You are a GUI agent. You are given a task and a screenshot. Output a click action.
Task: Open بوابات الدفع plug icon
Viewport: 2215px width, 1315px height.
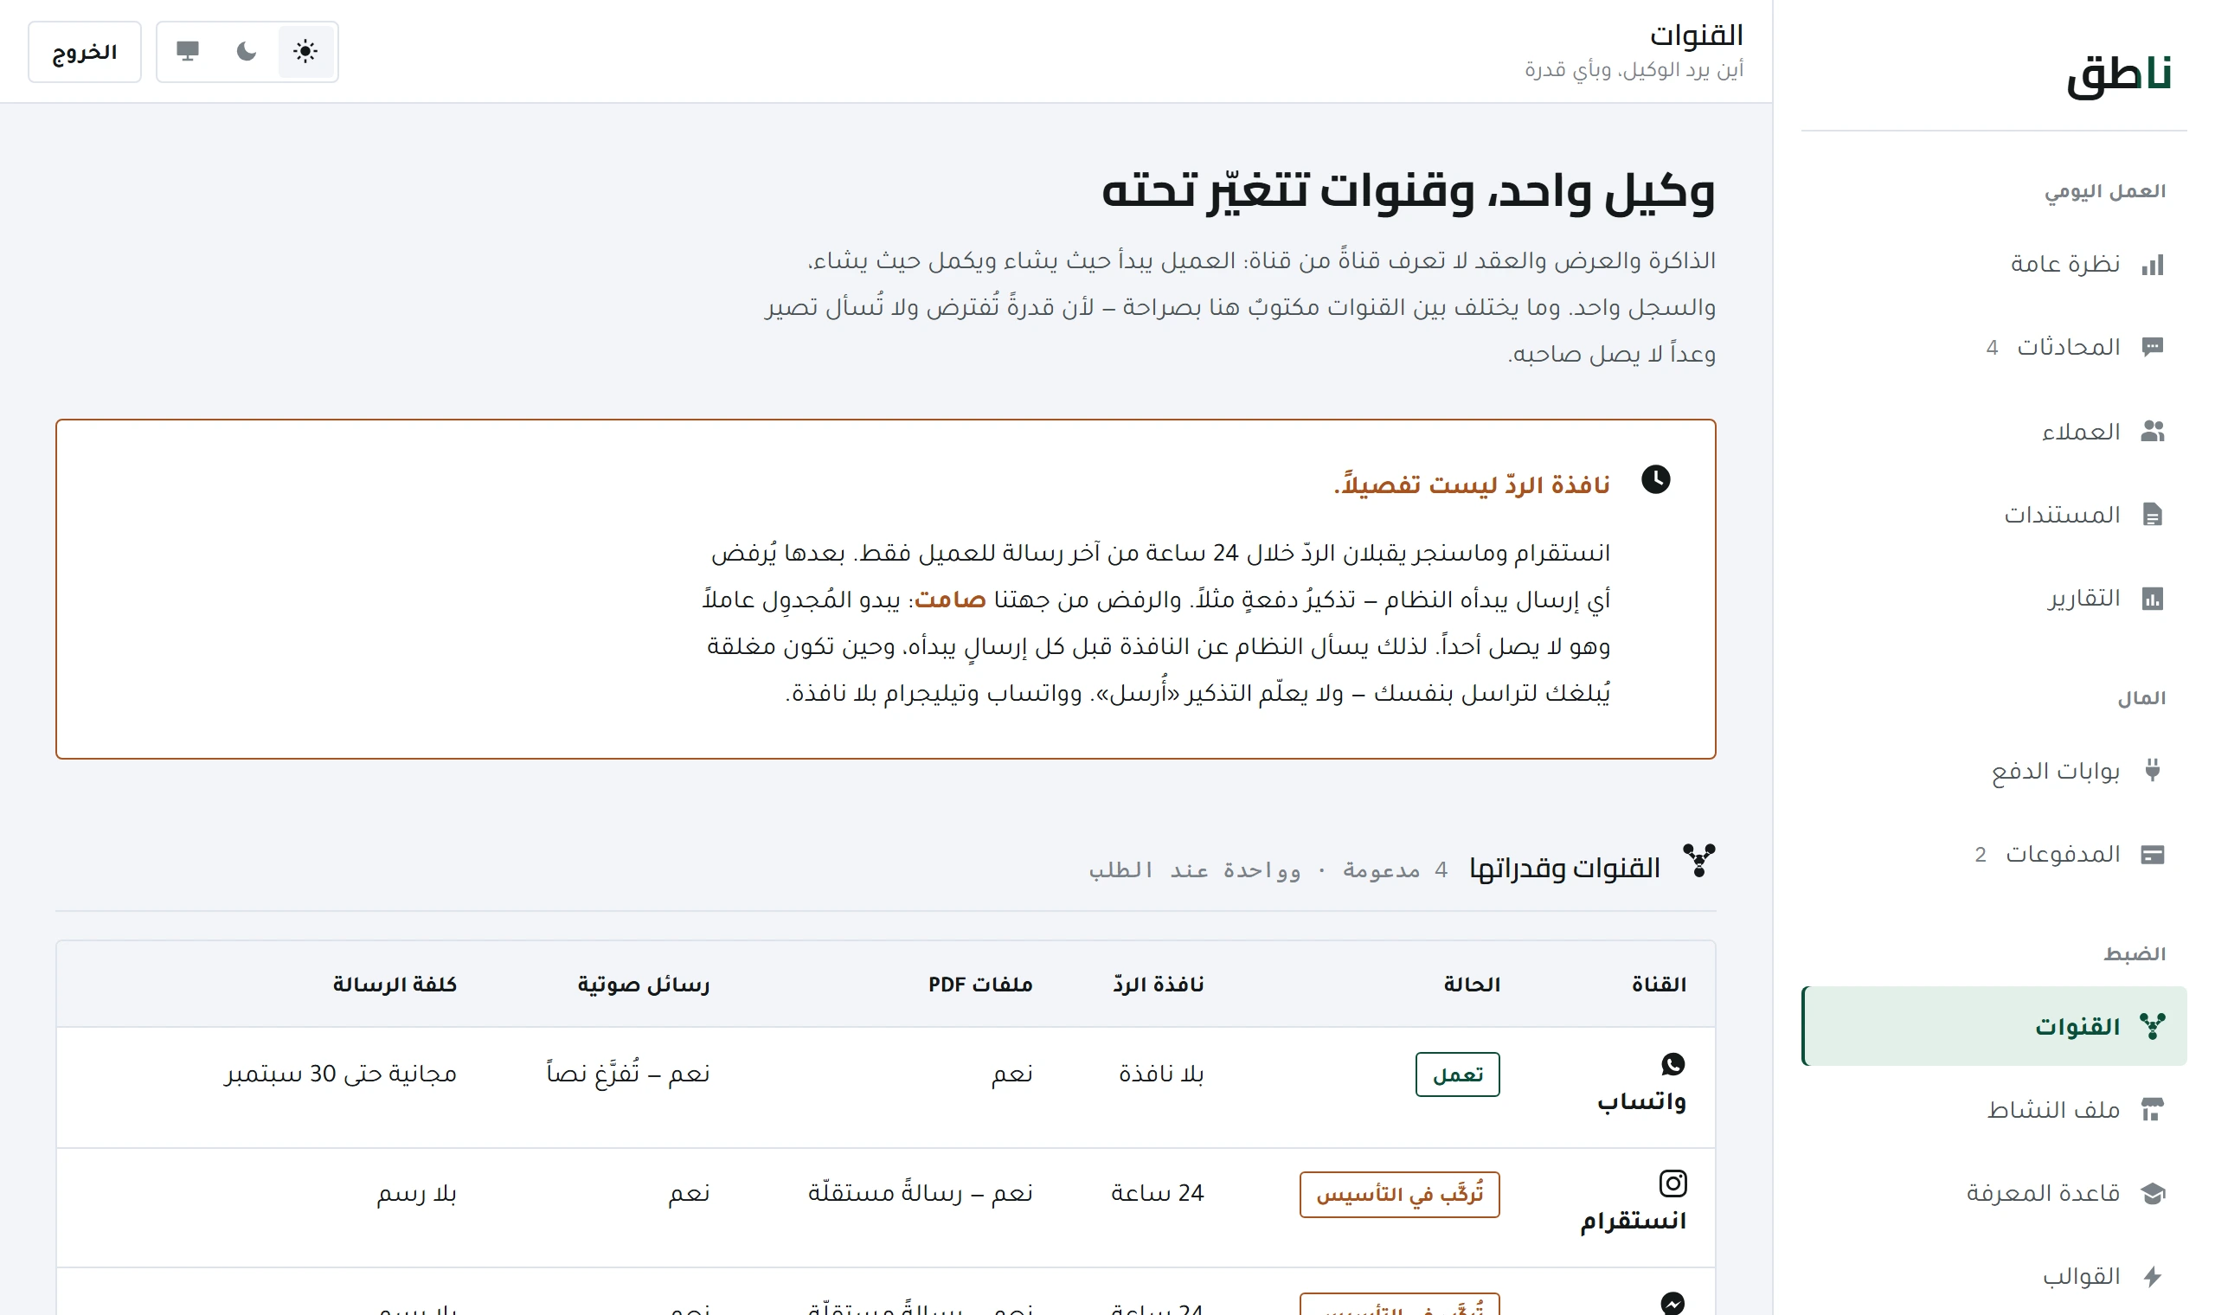click(x=2152, y=770)
